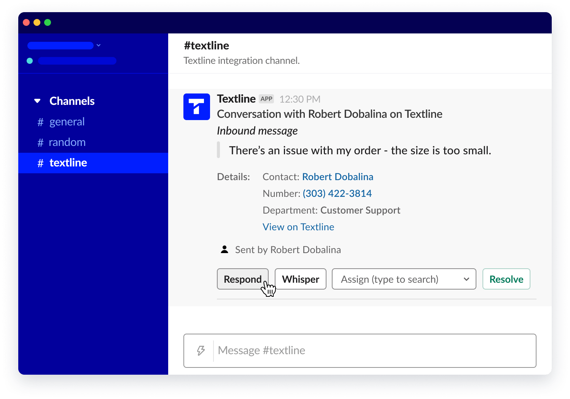Open the View on Textline link
This screenshot has width=570, height=399.
[298, 227]
